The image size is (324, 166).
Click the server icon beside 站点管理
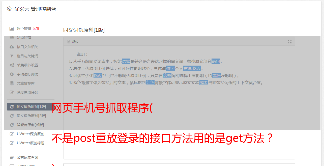[x=12, y=38]
